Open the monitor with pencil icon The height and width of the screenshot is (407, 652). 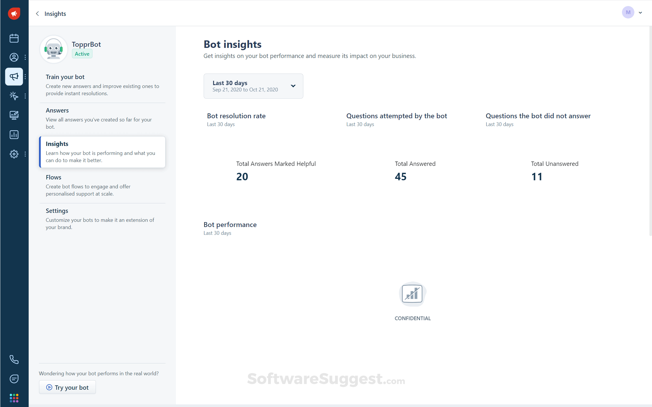tap(14, 115)
